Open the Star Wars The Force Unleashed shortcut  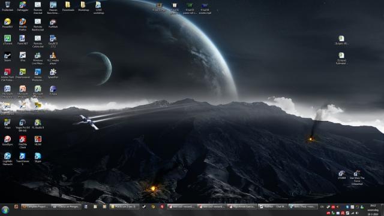click(x=357, y=178)
